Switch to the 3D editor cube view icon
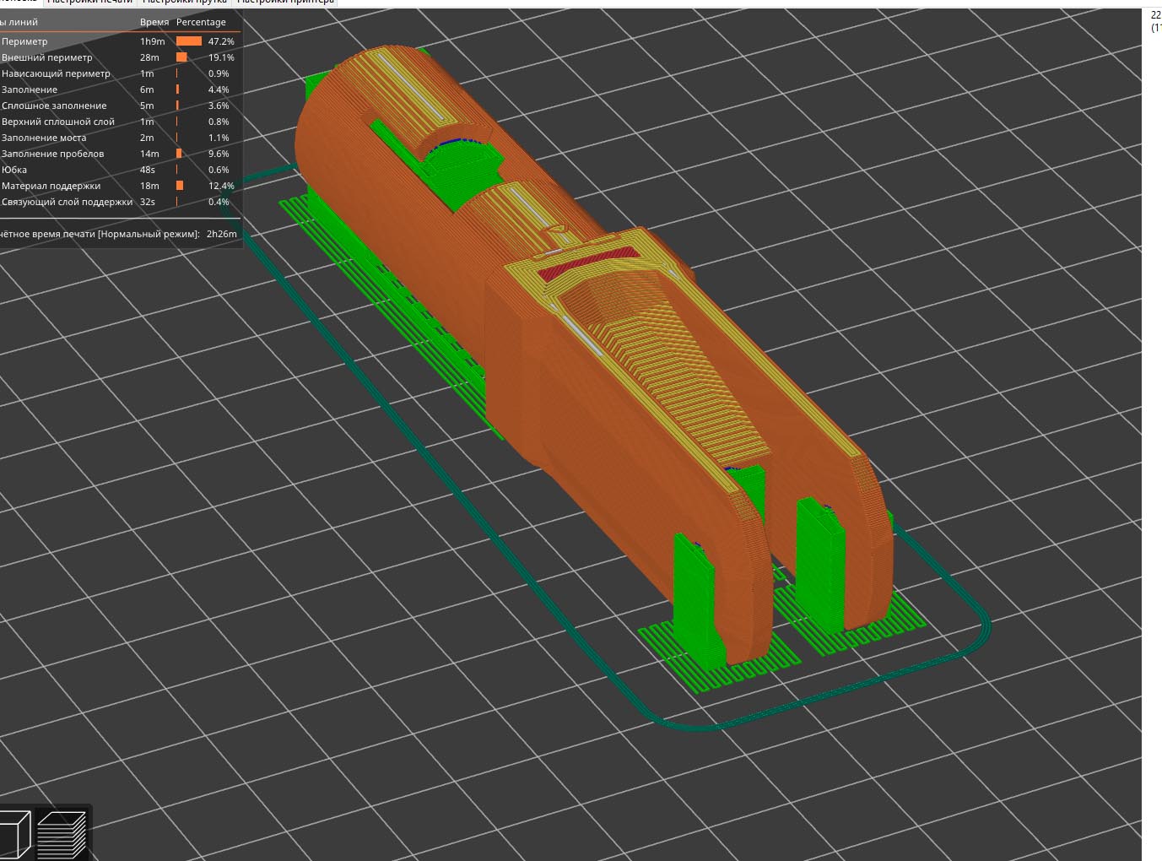 tap(14, 835)
